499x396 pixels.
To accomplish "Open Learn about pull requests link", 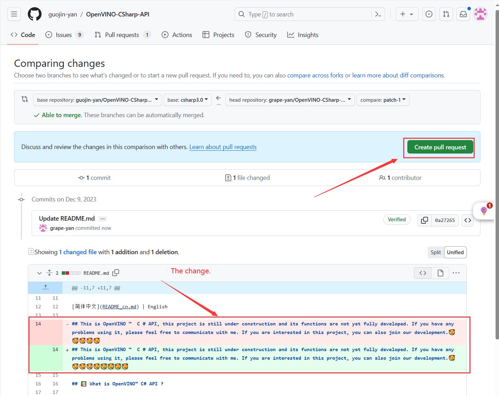I will tap(223, 147).
